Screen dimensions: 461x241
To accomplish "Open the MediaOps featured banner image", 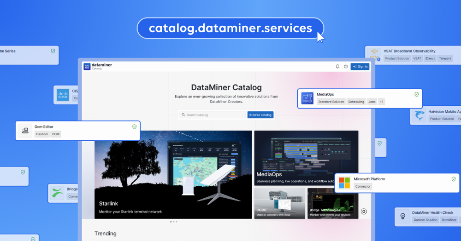I will [306, 158].
